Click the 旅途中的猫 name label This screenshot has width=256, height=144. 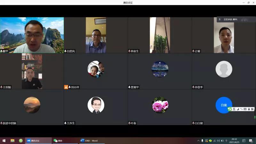click(x=10, y=123)
